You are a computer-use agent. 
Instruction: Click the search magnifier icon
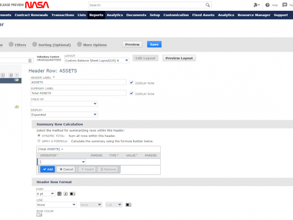[207, 5]
